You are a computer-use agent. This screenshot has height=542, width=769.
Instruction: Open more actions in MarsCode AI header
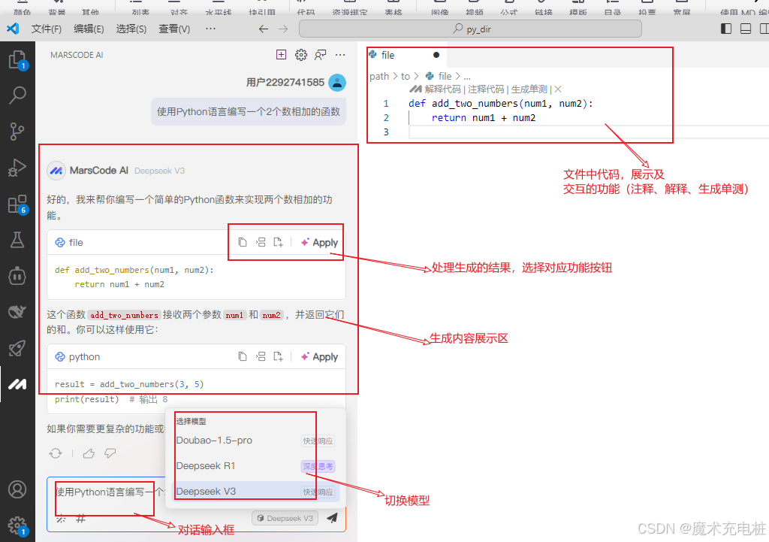point(340,54)
